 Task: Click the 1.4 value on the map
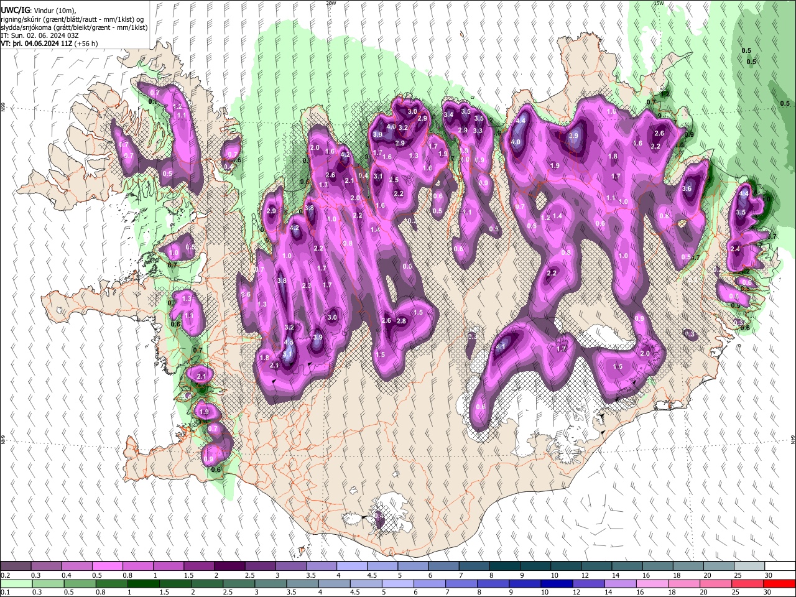coord(557,216)
